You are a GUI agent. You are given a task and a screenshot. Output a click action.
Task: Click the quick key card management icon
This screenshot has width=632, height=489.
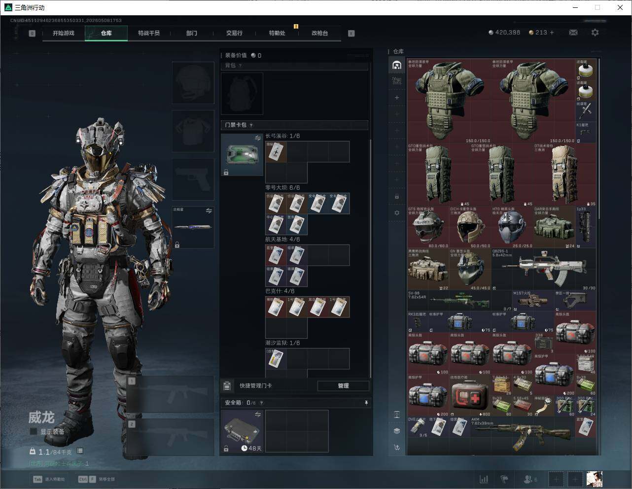(x=227, y=385)
